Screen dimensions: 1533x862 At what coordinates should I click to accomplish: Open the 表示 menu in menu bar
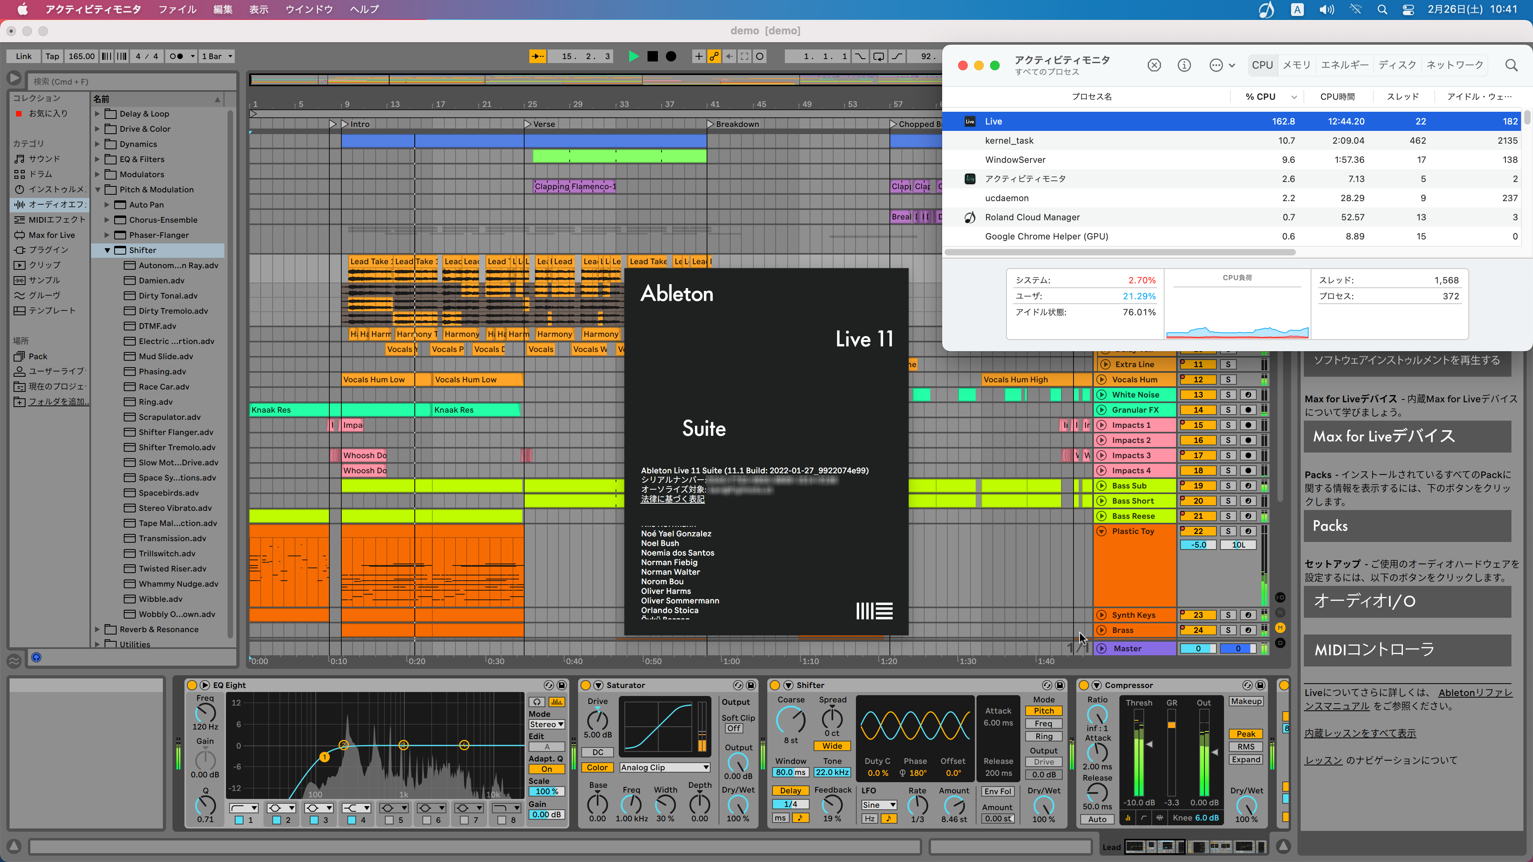258,9
